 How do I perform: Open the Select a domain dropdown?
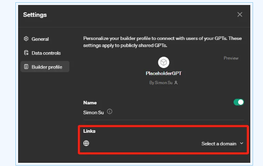(222, 144)
